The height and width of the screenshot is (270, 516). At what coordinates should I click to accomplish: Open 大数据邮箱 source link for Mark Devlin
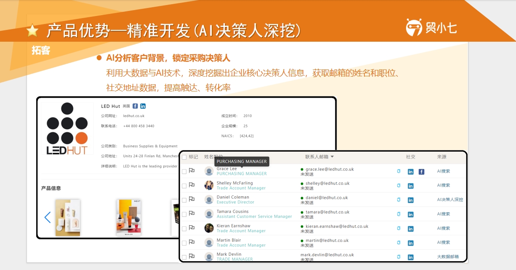[448, 257]
